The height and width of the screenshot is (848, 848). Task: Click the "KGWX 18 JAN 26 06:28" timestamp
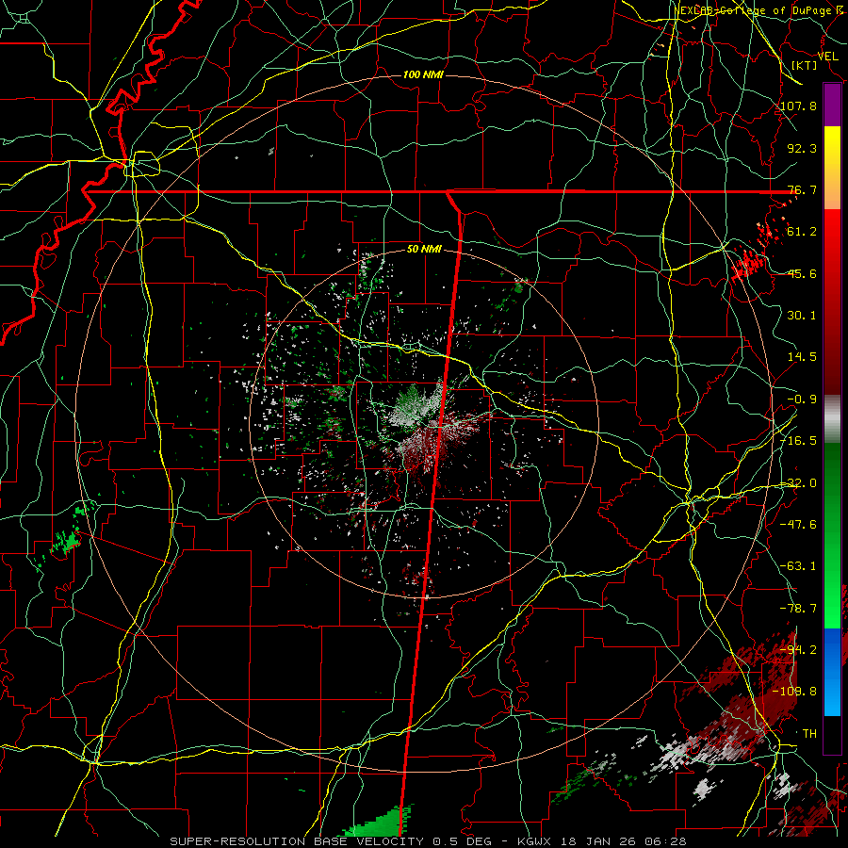pos(602,841)
